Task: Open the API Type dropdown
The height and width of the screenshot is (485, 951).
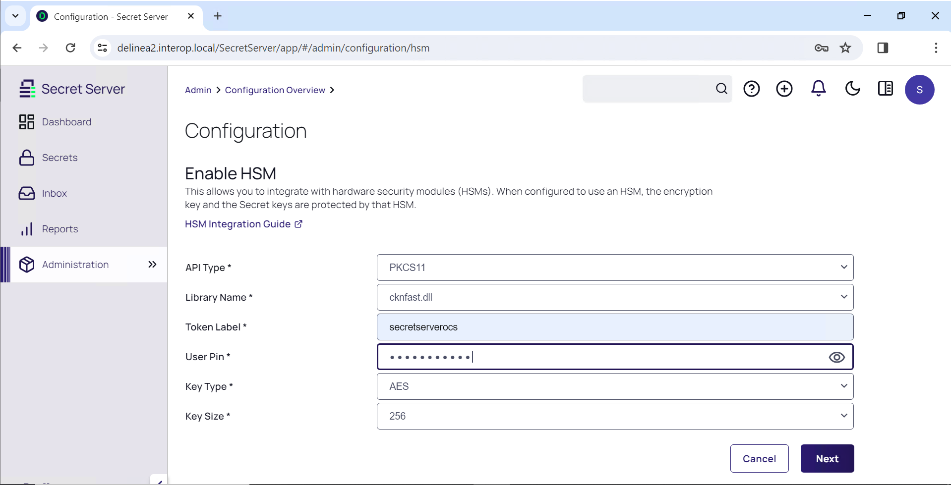Action: [x=615, y=268]
